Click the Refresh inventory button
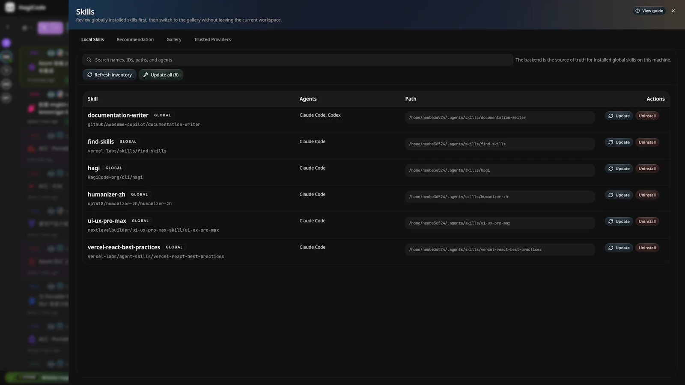The image size is (685, 385). click(x=109, y=74)
